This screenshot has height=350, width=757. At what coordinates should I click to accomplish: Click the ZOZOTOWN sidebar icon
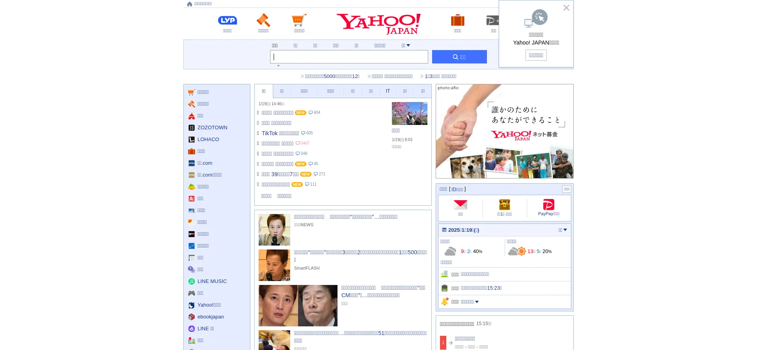tap(192, 128)
